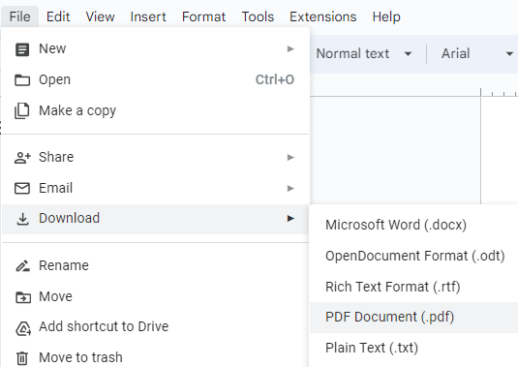Download as Plain Text (.txt)

[414, 348]
